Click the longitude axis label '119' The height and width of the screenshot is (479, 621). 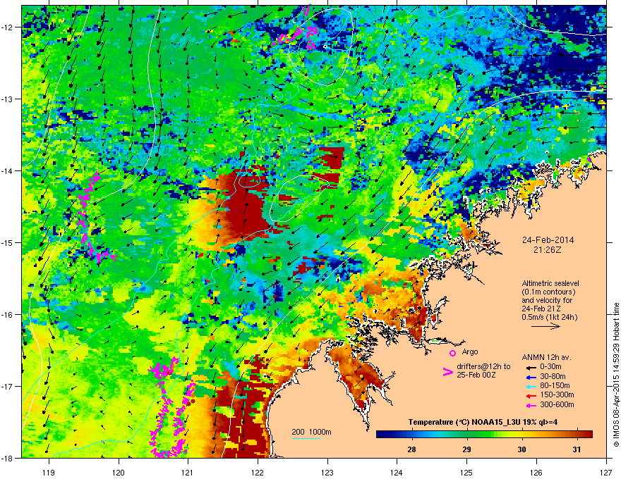(x=49, y=472)
